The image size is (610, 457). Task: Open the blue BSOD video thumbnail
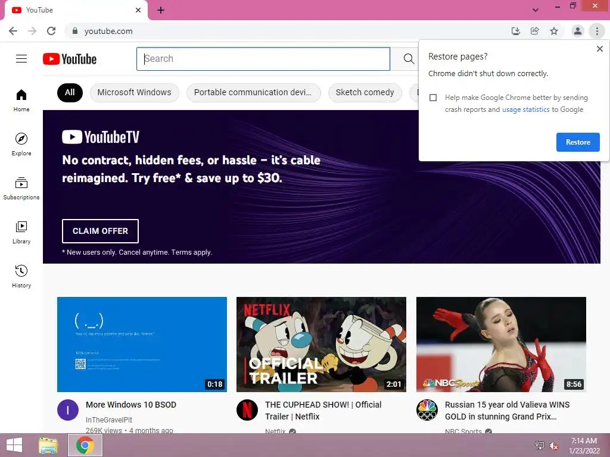[x=142, y=345]
